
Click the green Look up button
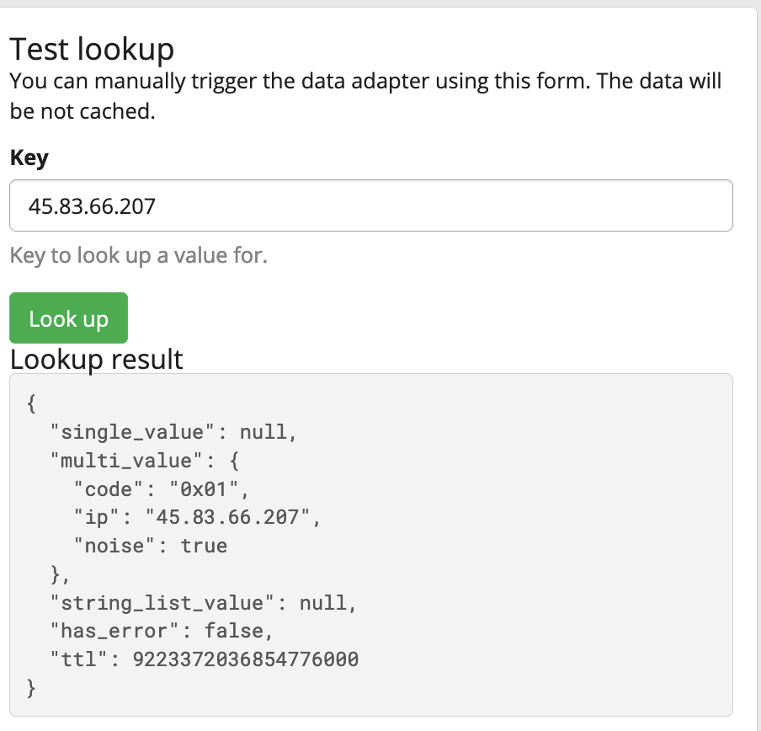[x=68, y=318]
